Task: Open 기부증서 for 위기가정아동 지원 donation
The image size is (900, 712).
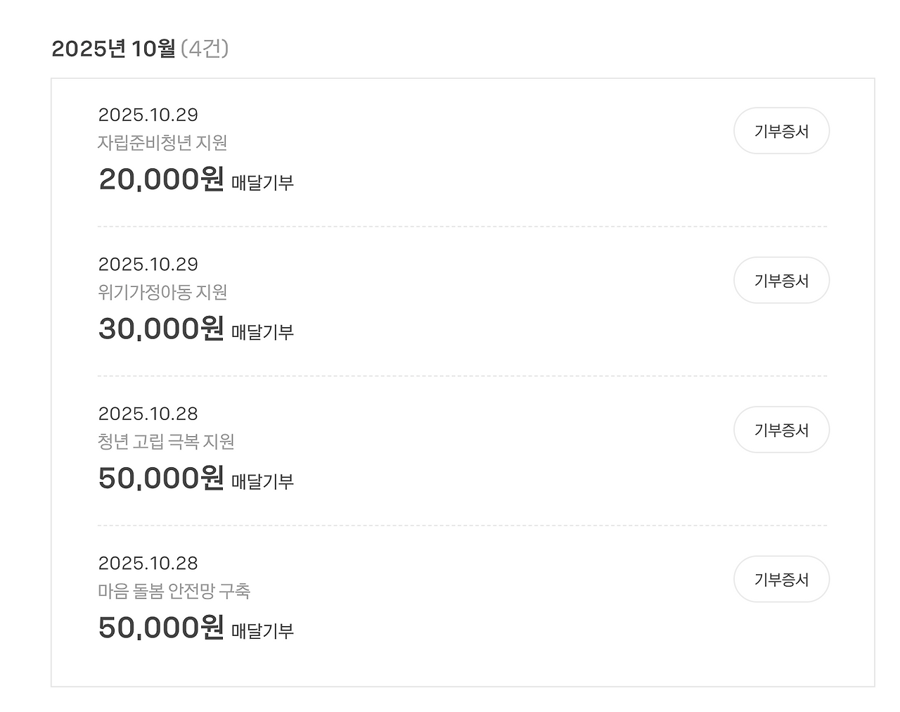Action: pyautogui.click(x=781, y=280)
